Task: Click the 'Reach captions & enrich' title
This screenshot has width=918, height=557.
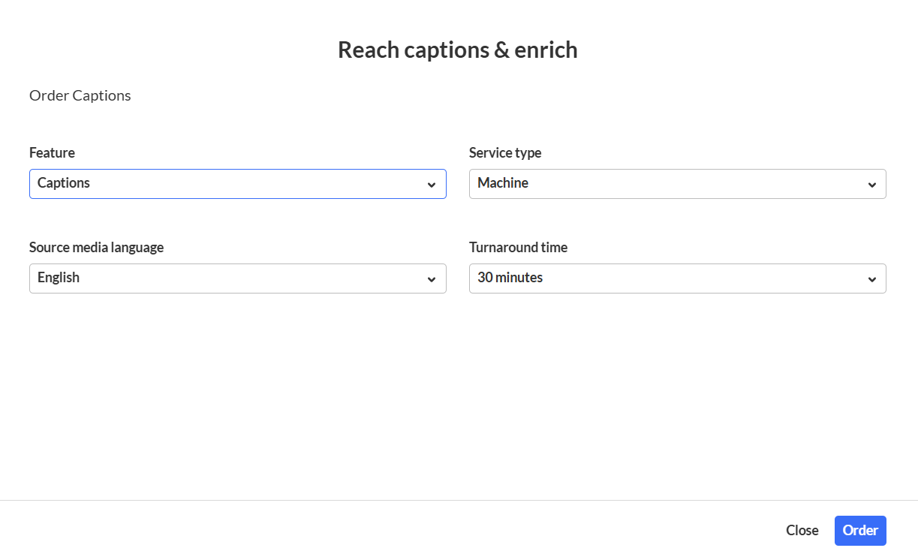Action: (x=458, y=50)
